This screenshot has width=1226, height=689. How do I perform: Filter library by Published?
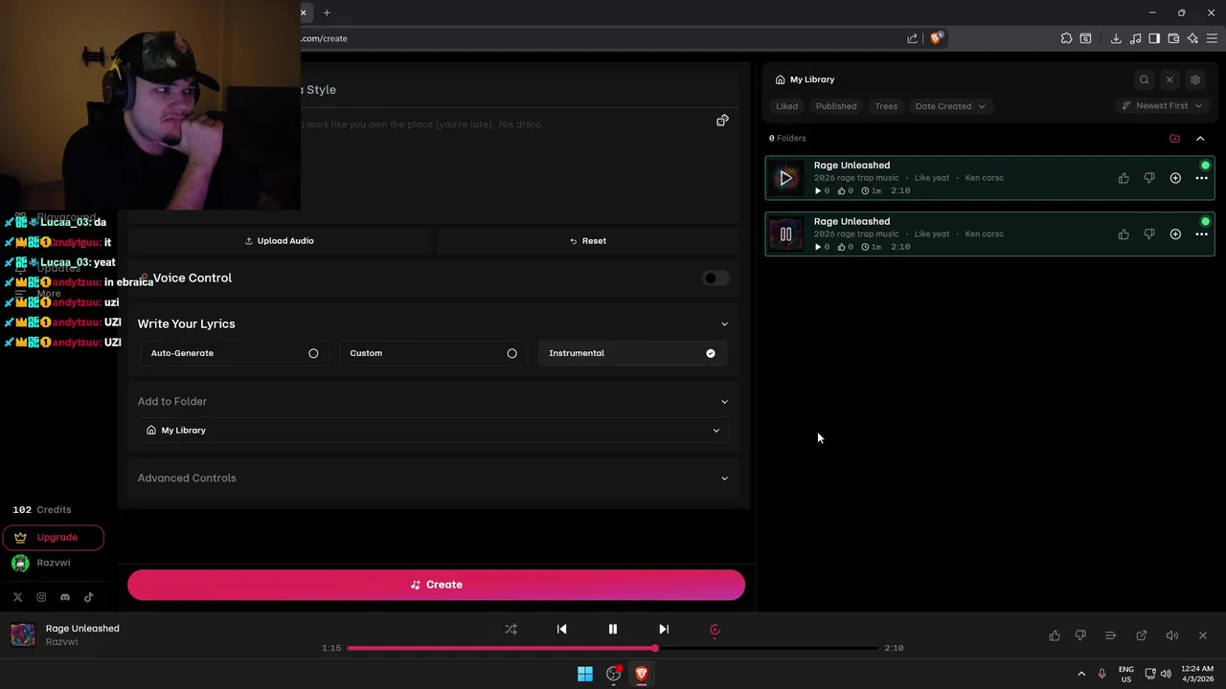coord(836,106)
